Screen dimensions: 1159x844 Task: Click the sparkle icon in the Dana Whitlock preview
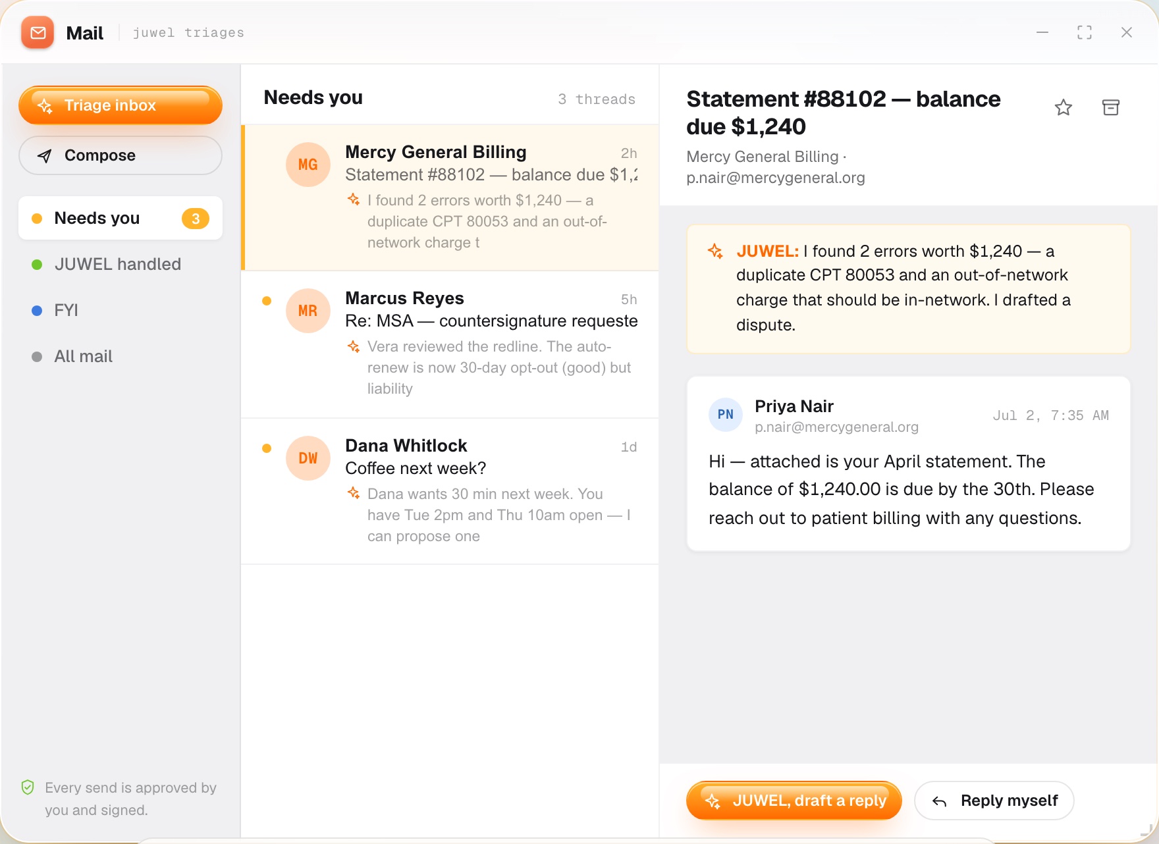354,493
